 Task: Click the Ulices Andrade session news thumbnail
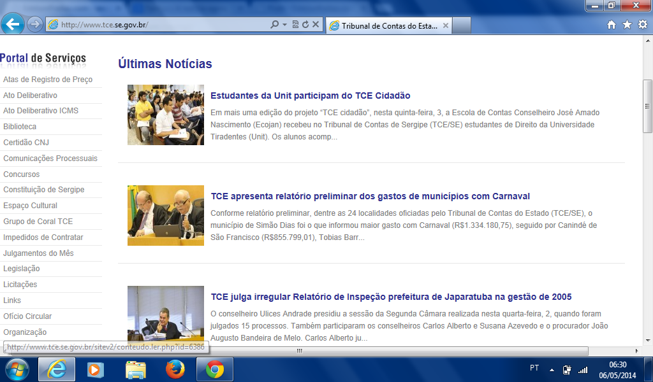166,315
